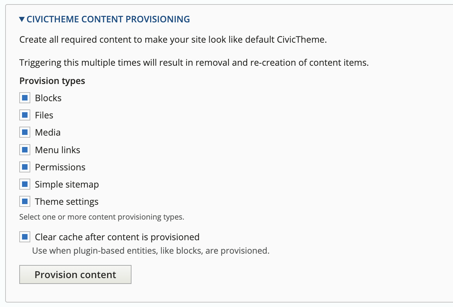Click the 'Menu links' label text

[57, 150]
